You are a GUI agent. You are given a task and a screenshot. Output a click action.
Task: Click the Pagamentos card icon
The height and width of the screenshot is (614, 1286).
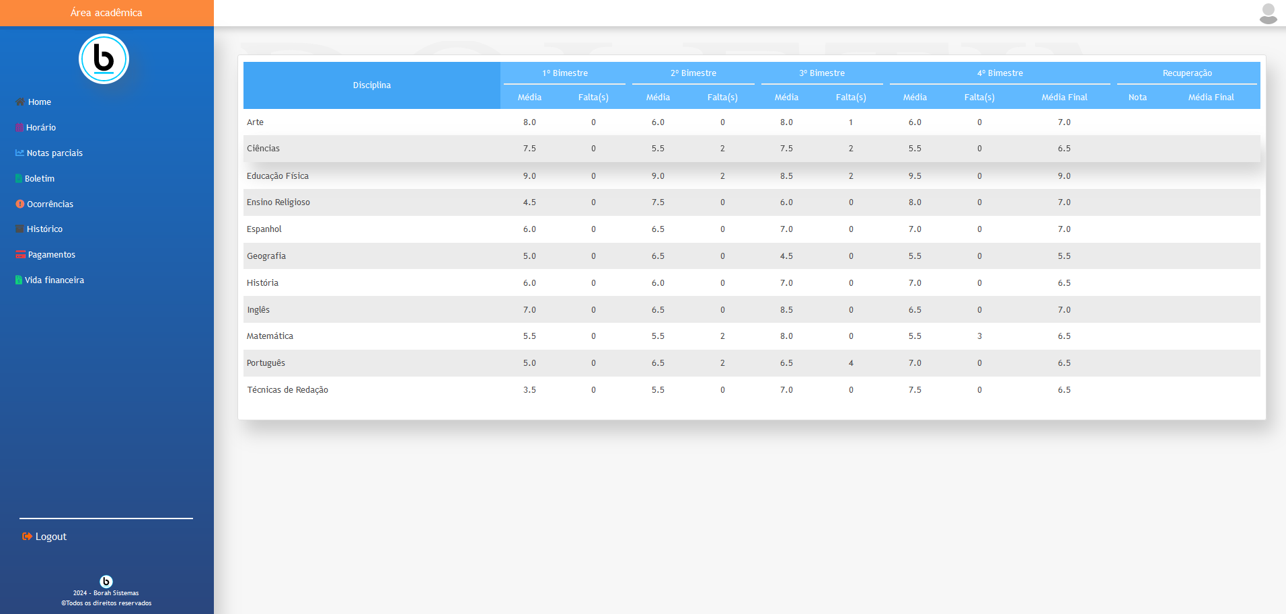(21, 254)
